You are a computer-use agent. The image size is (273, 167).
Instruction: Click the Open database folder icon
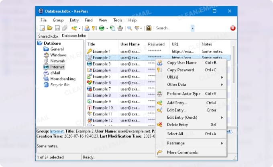(50, 28)
